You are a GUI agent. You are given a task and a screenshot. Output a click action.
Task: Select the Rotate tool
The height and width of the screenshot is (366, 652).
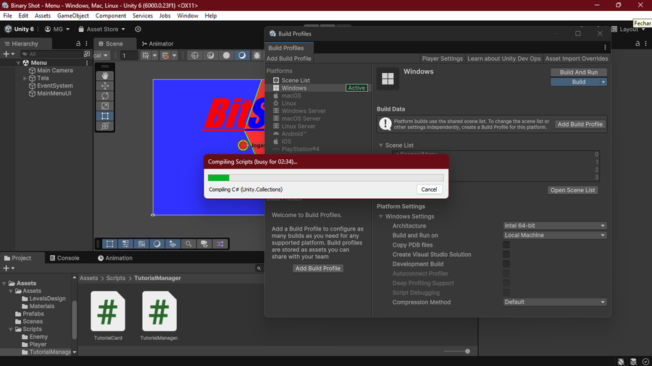pyautogui.click(x=105, y=96)
